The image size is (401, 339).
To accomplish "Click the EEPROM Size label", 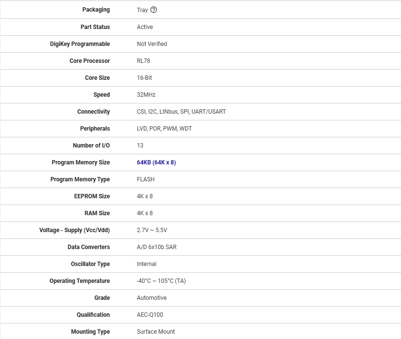I will tap(92, 196).
